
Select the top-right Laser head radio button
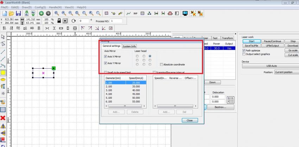tap(150, 56)
